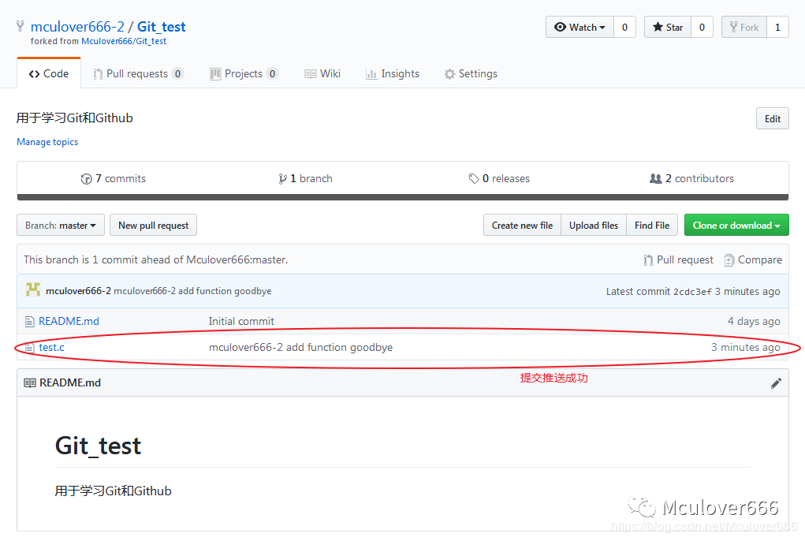Click the README.md file icon

coord(30,322)
